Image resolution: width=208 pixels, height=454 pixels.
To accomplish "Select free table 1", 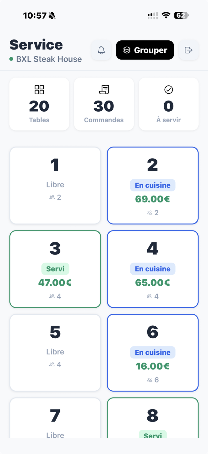I will [55, 185].
